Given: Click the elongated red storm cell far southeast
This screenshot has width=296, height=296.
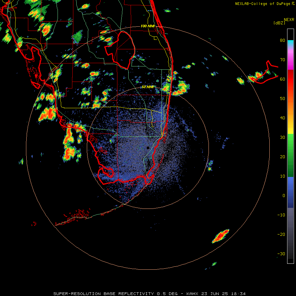Looking at the screenshot, I should point(220,236).
